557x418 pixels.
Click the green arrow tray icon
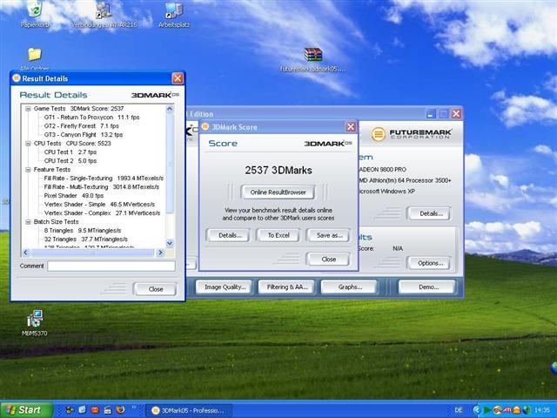487,410
